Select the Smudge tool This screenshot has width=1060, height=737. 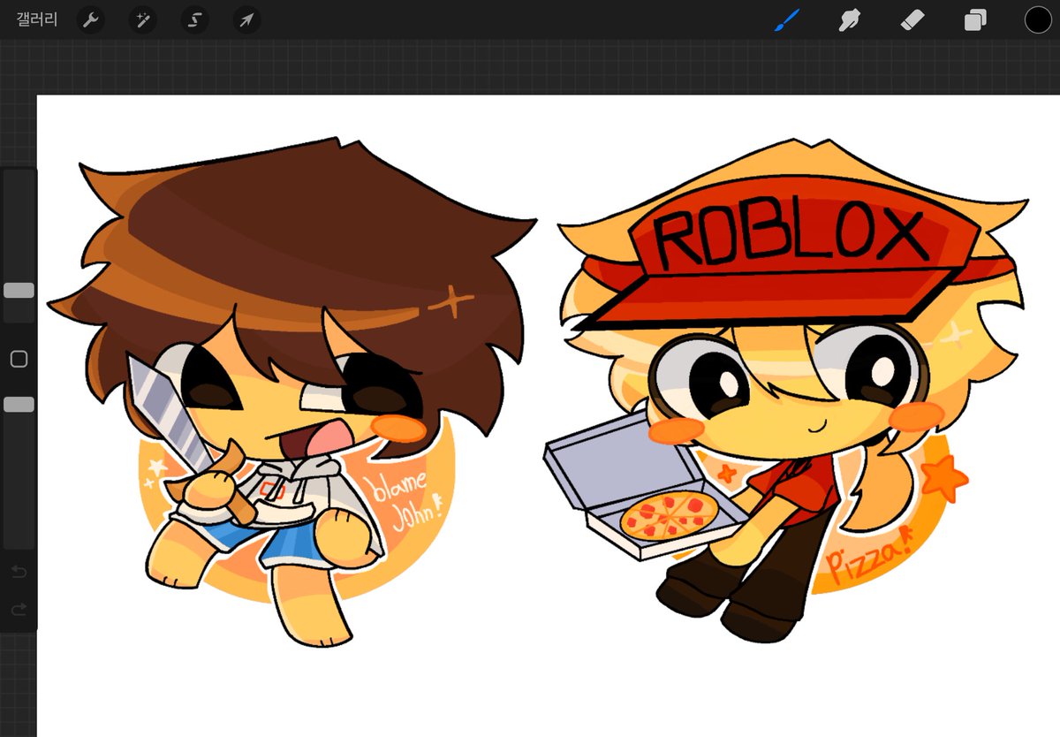(849, 19)
